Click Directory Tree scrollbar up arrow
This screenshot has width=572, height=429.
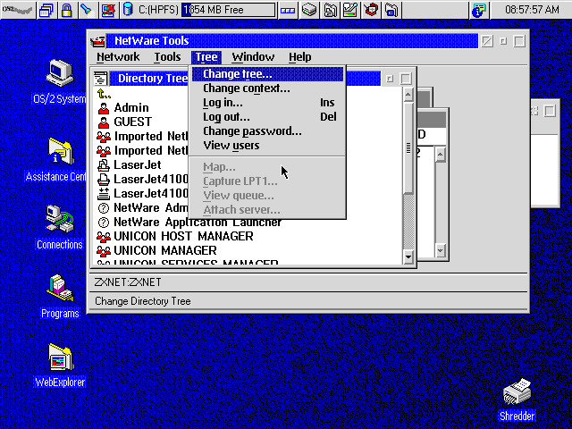(408, 95)
